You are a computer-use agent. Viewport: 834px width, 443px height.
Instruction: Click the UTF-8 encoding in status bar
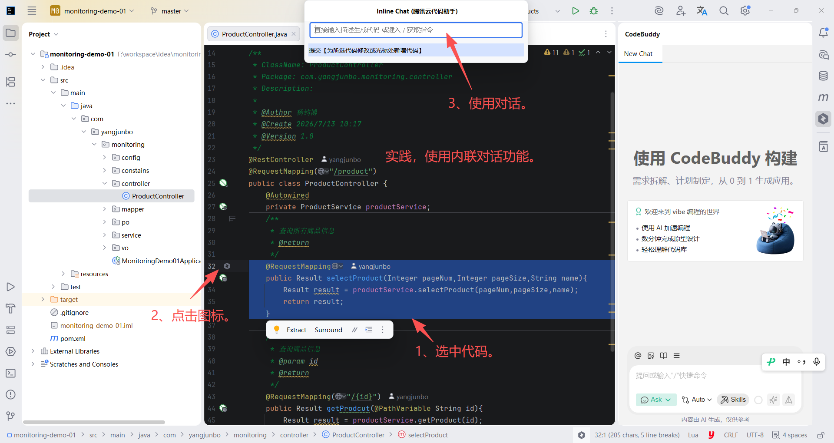[x=755, y=435]
